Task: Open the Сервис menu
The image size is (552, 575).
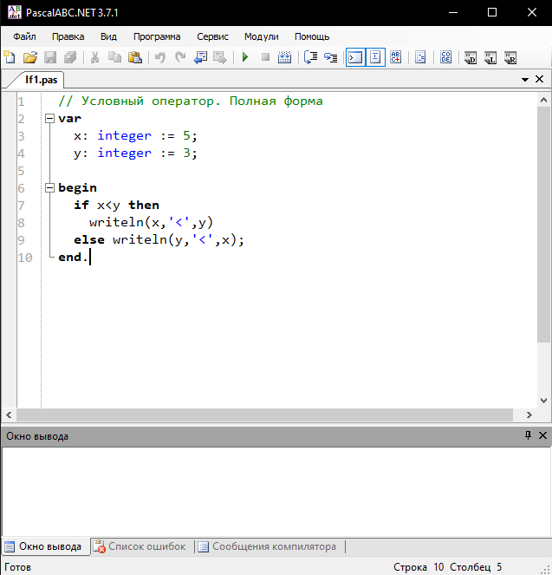Action: (x=212, y=36)
